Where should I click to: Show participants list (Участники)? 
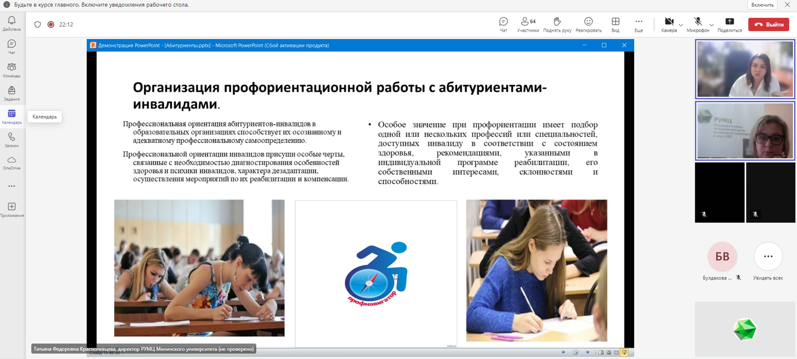coord(528,25)
